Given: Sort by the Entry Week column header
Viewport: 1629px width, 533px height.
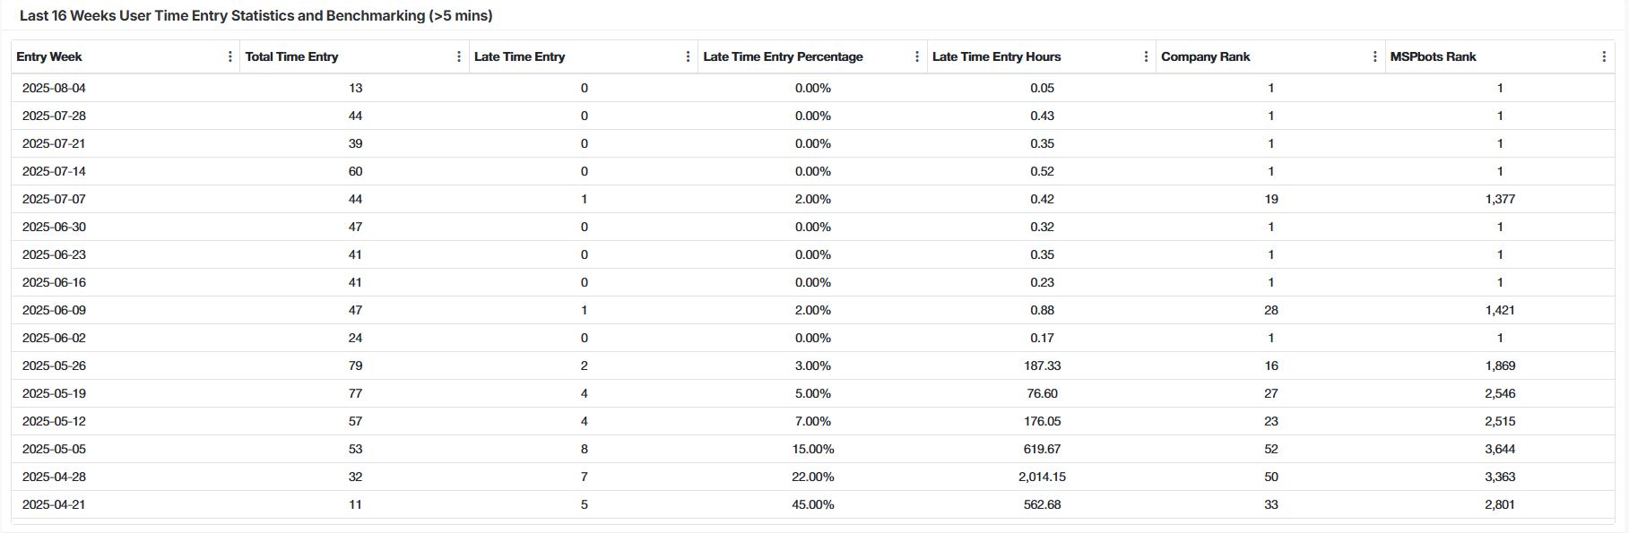Looking at the screenshot, I should click(48, 56).
